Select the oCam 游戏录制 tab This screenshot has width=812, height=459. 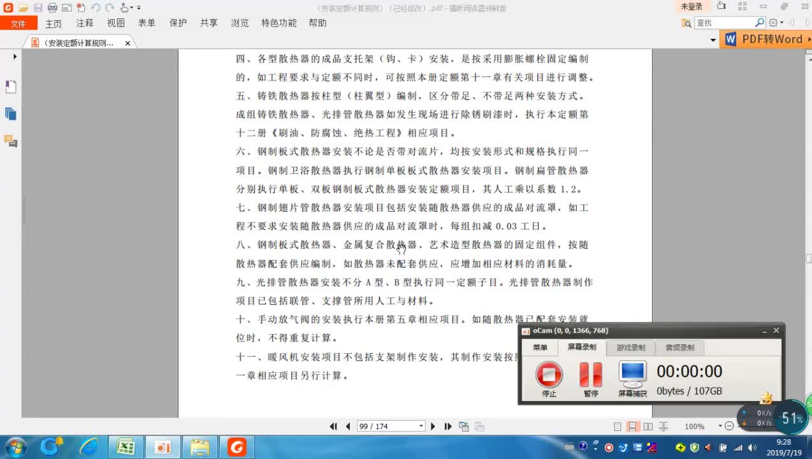[630, 347]
